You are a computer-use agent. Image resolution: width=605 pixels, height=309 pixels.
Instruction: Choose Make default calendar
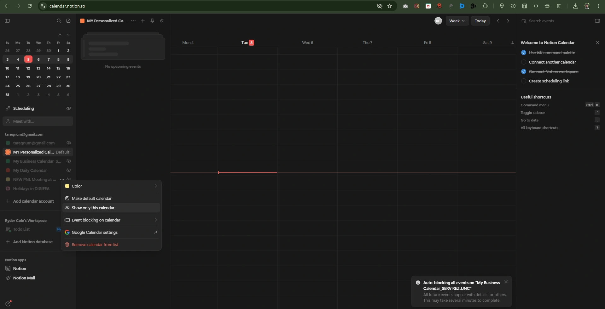[111, 198]
